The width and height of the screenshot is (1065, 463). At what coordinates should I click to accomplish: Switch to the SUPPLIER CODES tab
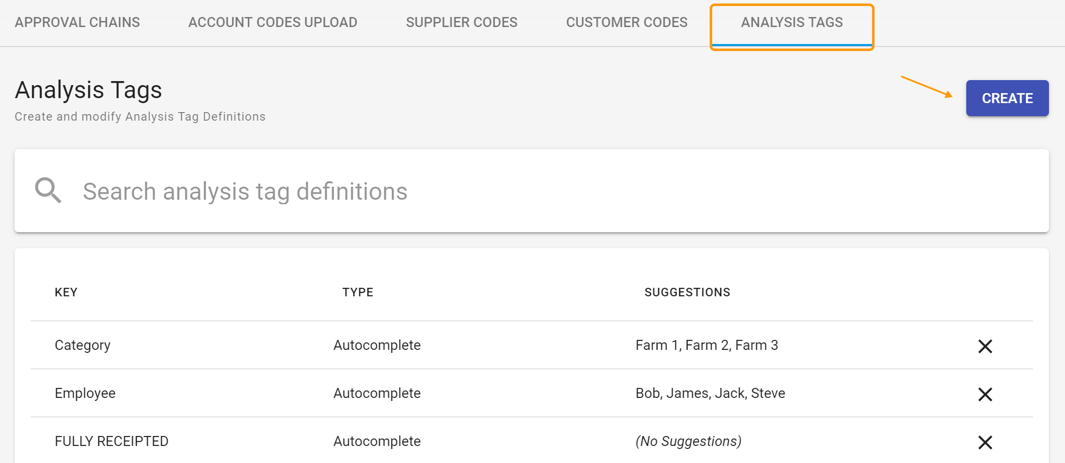pyautogui.click(x=461, y=22)
